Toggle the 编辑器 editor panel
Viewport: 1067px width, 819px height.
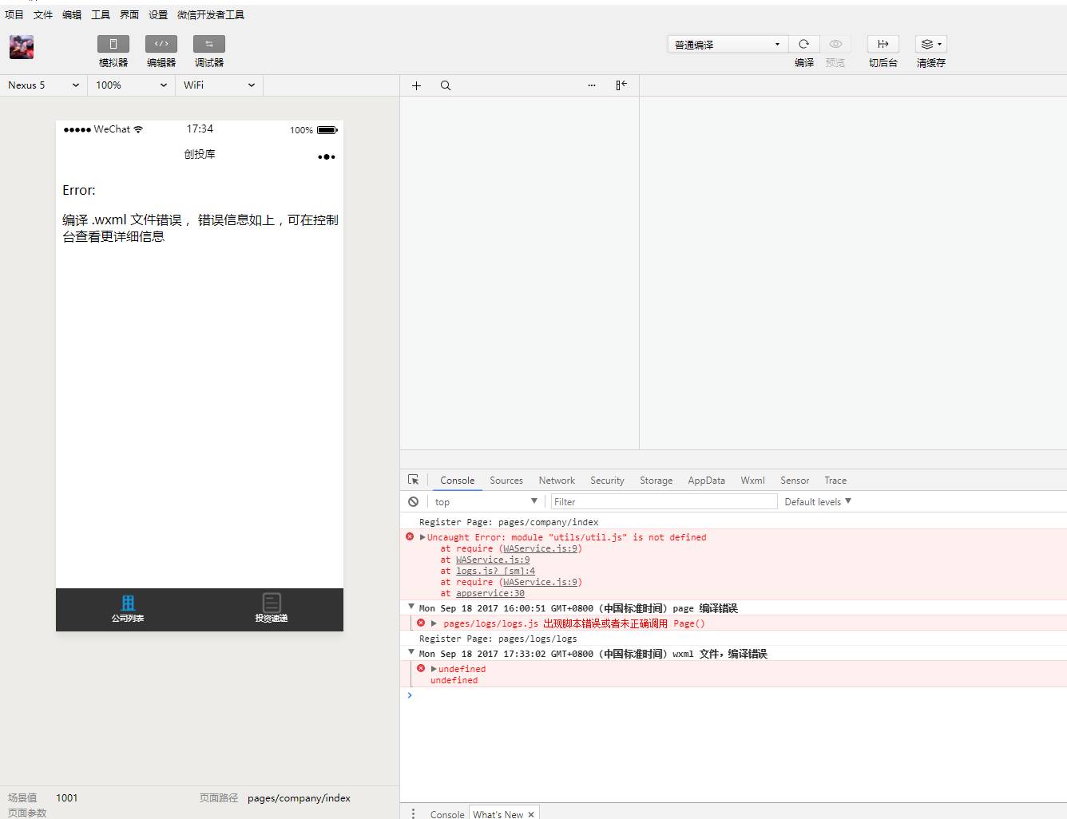pyautogui.click(x=161, y=44)
